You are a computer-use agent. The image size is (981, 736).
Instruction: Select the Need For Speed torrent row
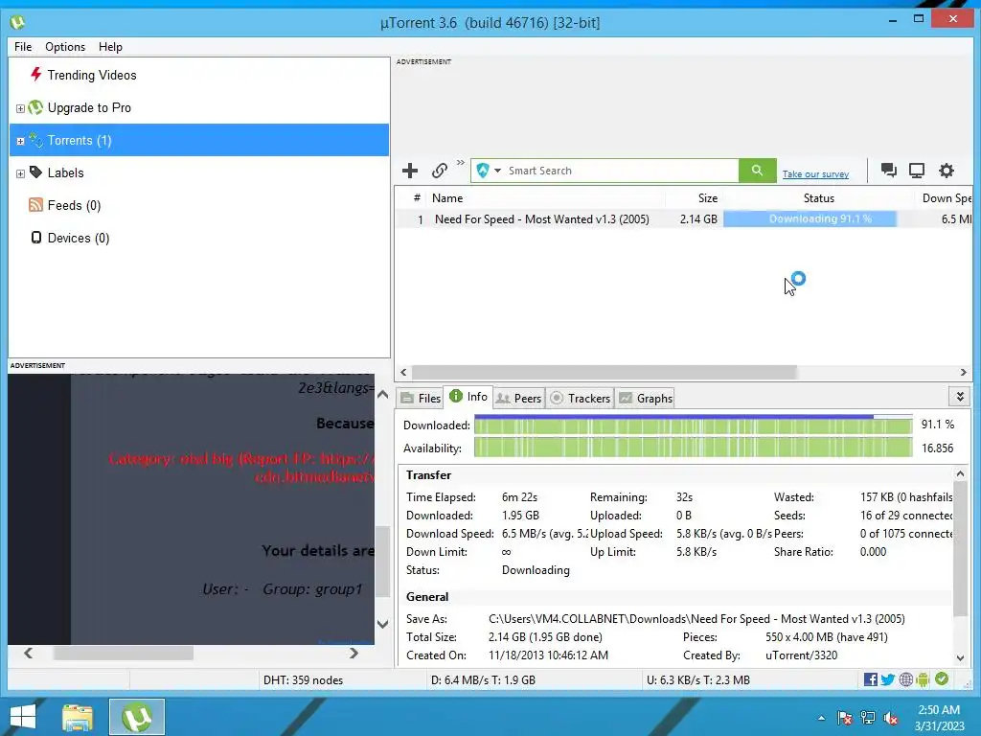(x=683, y=219)
